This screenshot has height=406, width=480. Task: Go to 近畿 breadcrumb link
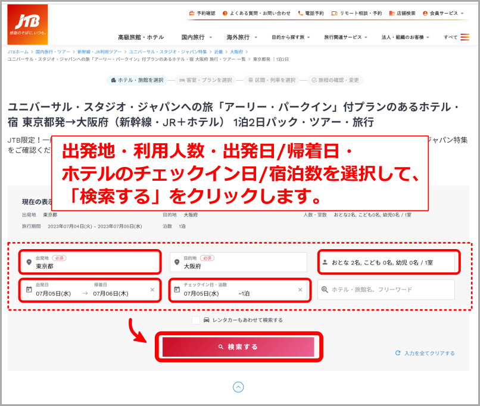pyautogui.click(x=219, y=52)
